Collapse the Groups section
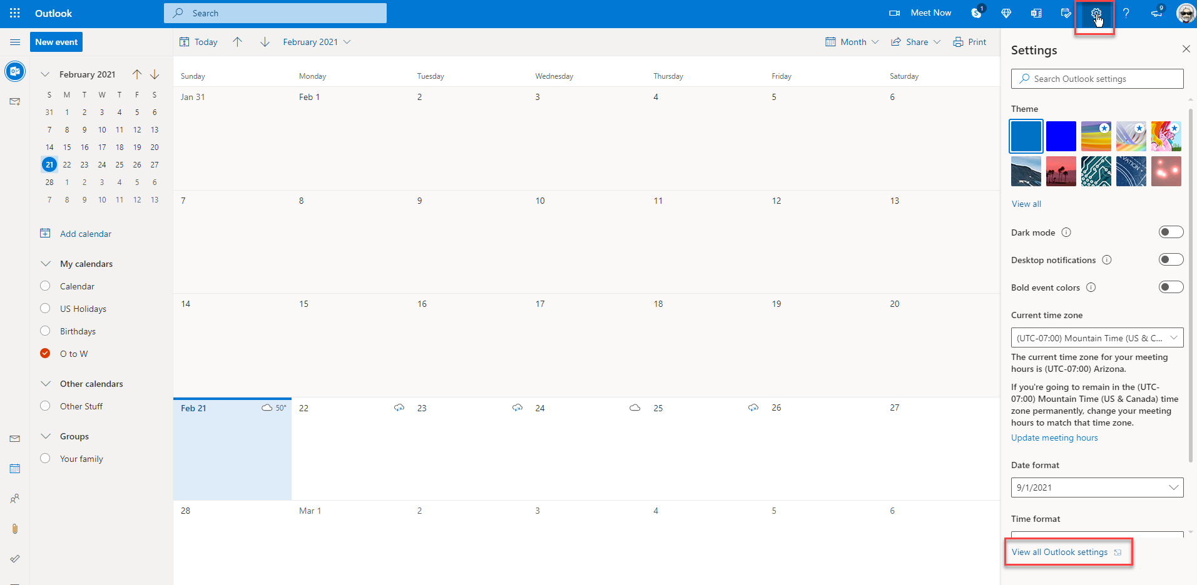The width and height of the screenshot is (1197, 585). 46,436
